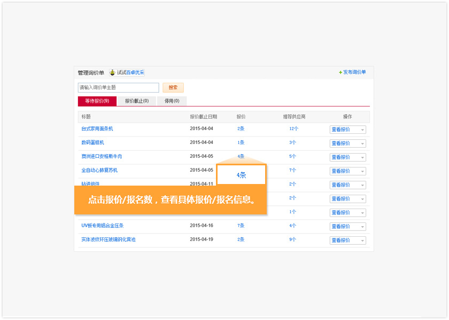
Task: Click the green plus icon for 发布询价单
Action: click(340, 73)
